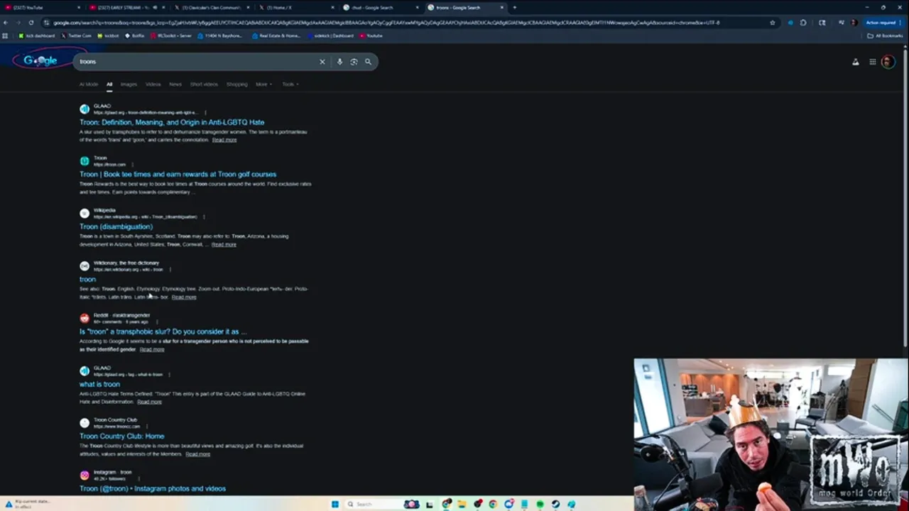Expand Read more on the Reddit result
909x511 pixels.
tap(152, 349)
